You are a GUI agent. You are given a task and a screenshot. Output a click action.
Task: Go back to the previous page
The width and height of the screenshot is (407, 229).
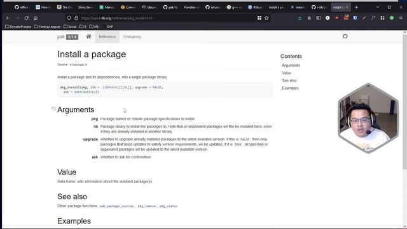point(8,18)
